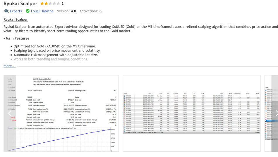The width and height of the screenshot is (278, 157).
Task: Click bullet 'Automatic risk management with adjustable lot size.'
Action: [x=56, y=55]
